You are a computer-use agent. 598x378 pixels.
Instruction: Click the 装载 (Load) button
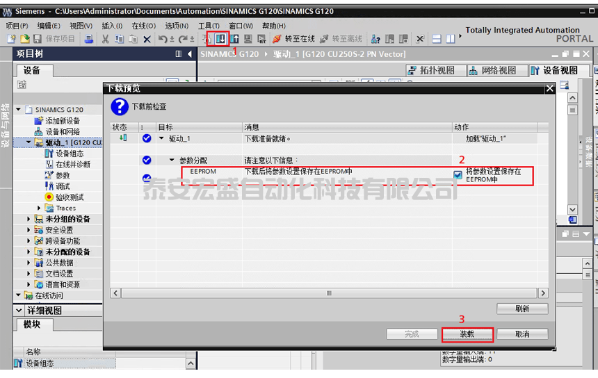click(467, 334)
